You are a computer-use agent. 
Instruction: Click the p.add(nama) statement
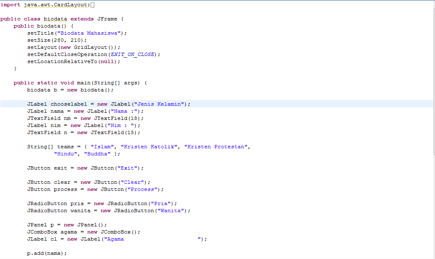click(46, 253)
